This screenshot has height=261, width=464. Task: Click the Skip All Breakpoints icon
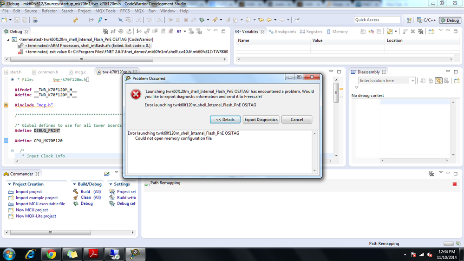tap(120, 20)
